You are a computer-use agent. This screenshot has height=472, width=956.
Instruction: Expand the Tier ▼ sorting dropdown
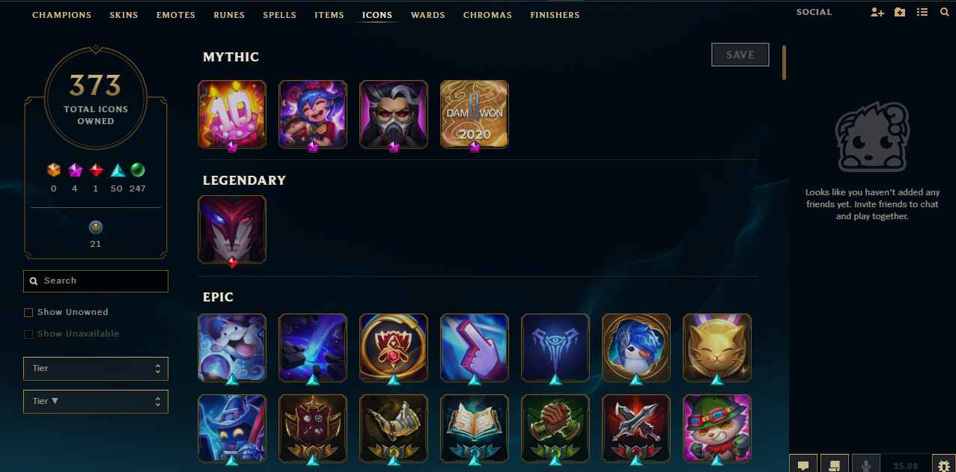coord(96,401)
